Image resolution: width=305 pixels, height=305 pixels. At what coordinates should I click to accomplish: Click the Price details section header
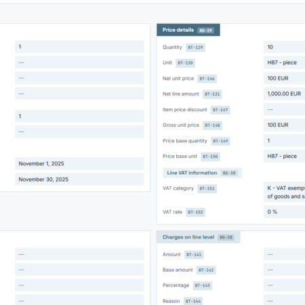[x=188, y=30]
